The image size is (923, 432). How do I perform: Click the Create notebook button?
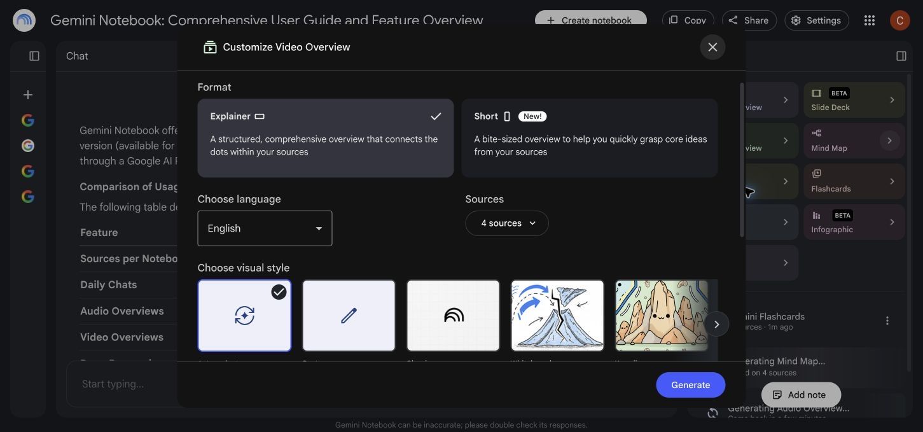[x=591, y=20]
